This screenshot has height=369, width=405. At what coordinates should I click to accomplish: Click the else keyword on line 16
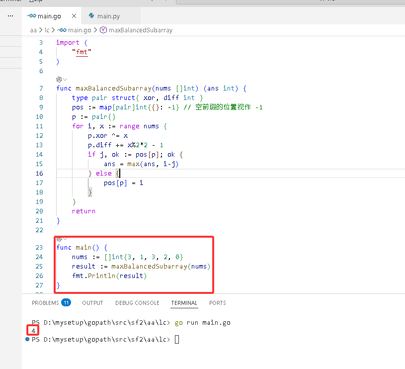click(104, 174)
